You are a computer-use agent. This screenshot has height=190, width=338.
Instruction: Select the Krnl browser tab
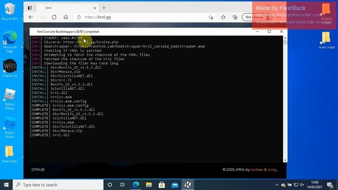[67, 8]
